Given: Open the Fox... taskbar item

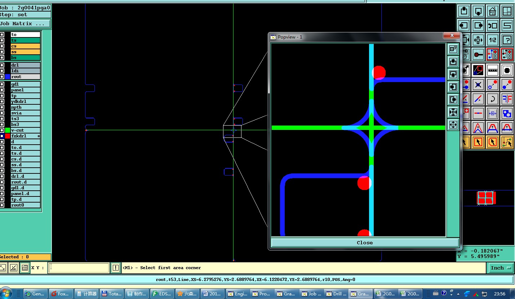Looking at the screenshot, I should click(61, 294).
